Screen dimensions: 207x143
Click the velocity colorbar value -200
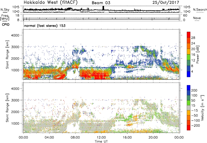tap(196, 125)
